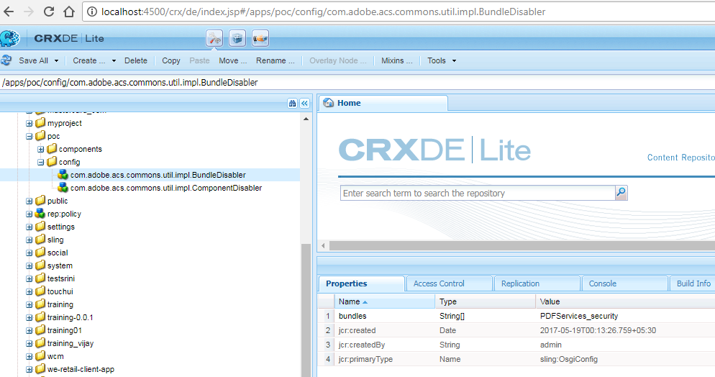Expand the settings folder node
The width and height of the screenshot is (715, 377).
point(29,227)
